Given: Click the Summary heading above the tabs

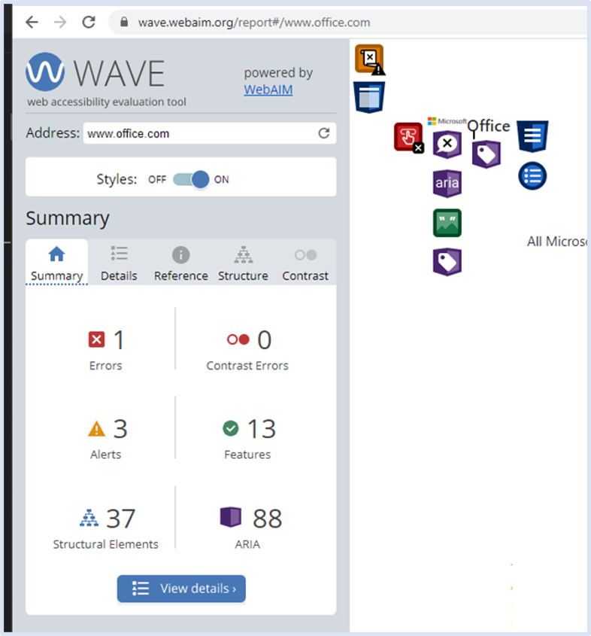Looking at the screenshot, I should coord(68,218).
